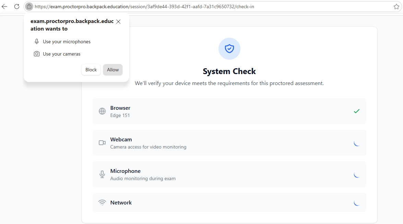Click the wifi icon in the Network row

[x=102, y=202]
